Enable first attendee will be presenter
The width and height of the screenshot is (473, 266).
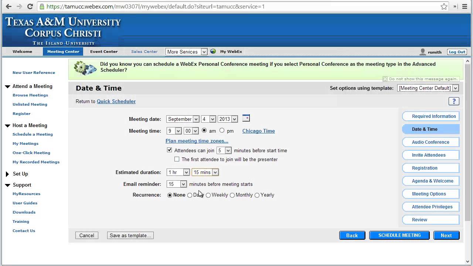(177, 159)
